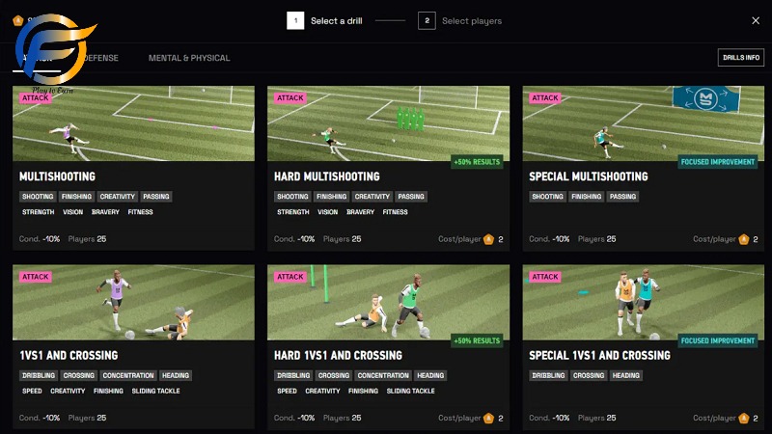
Task: Click the SPECIAL MULTISHOOTING title
Action: tap(589, 176)
